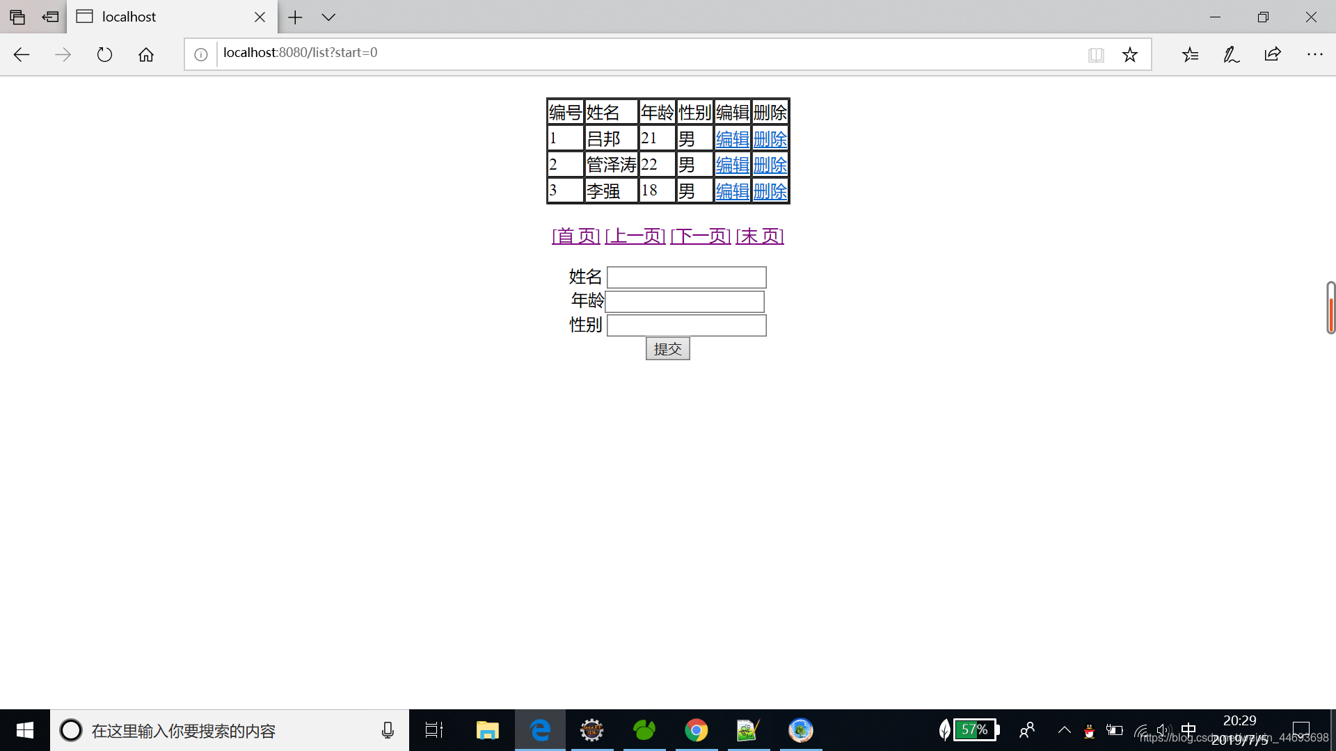Focus the 姓名 input field
1336x751 pixels.
coord(686,277)
